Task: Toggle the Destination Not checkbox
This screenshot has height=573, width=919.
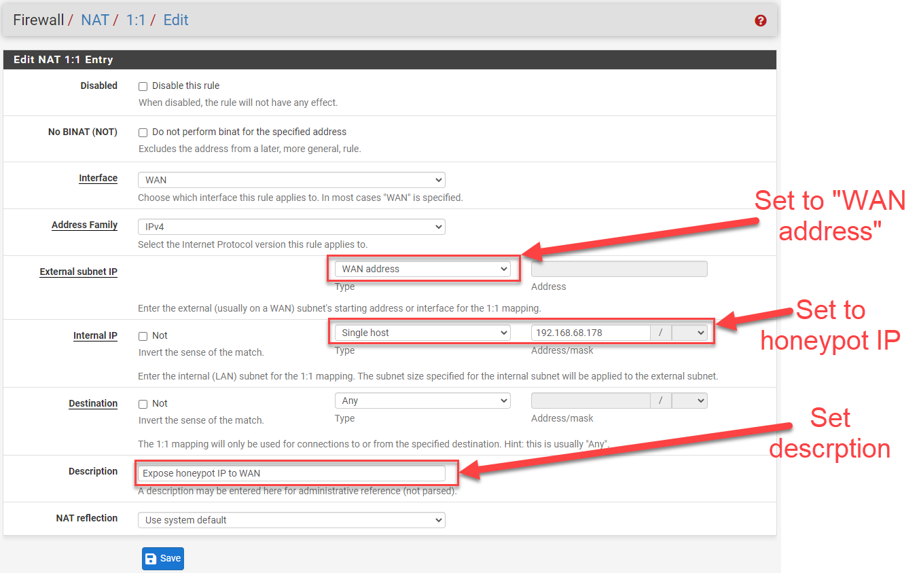Action: (x=143, y=404)
